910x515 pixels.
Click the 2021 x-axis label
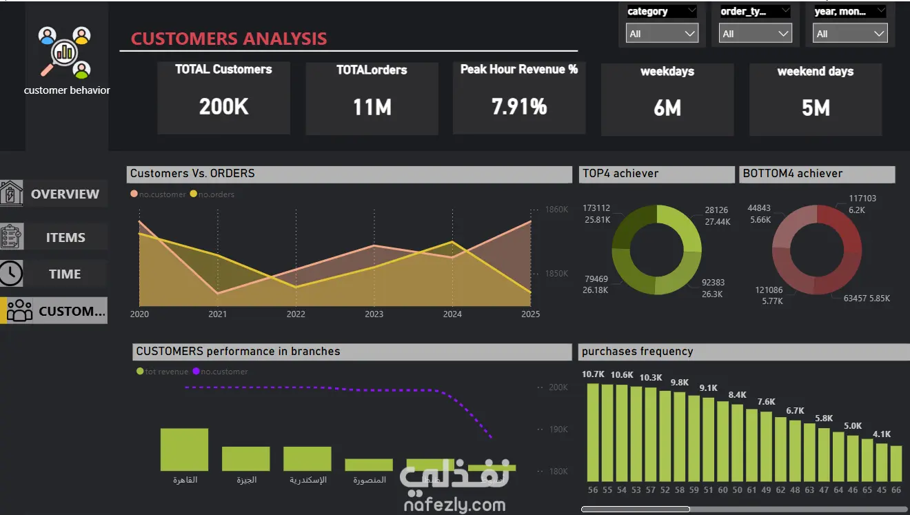pos(217,314)
